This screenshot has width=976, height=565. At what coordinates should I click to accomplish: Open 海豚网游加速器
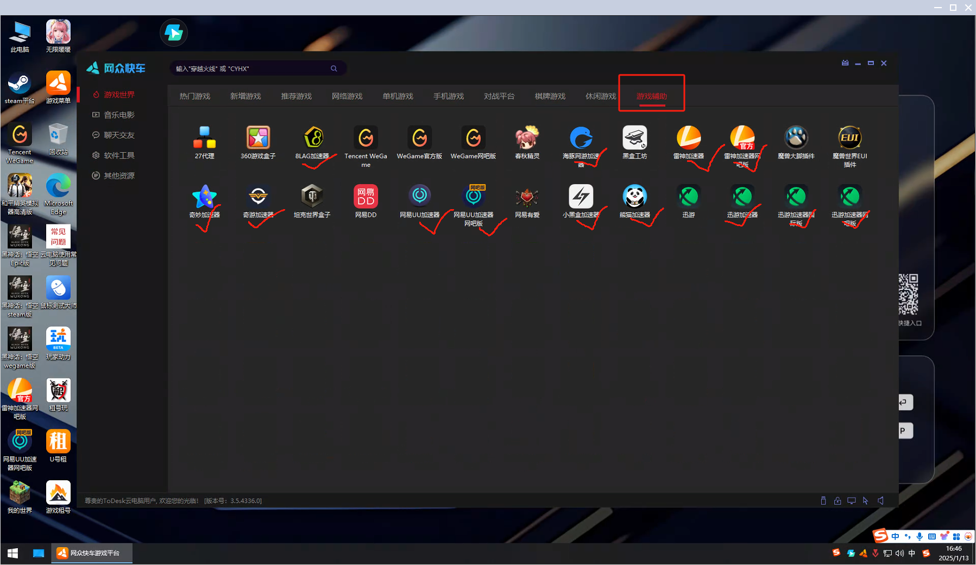581,138
